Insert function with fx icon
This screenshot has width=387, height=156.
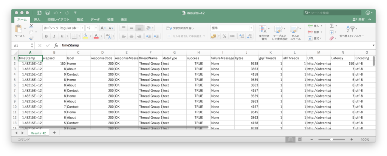pos(56,46)
